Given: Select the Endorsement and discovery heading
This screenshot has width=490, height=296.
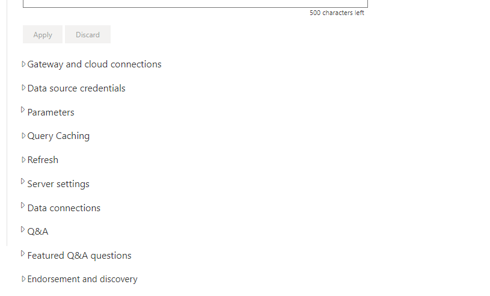Looking at the screenshot, I should click(x=82, y=279).
